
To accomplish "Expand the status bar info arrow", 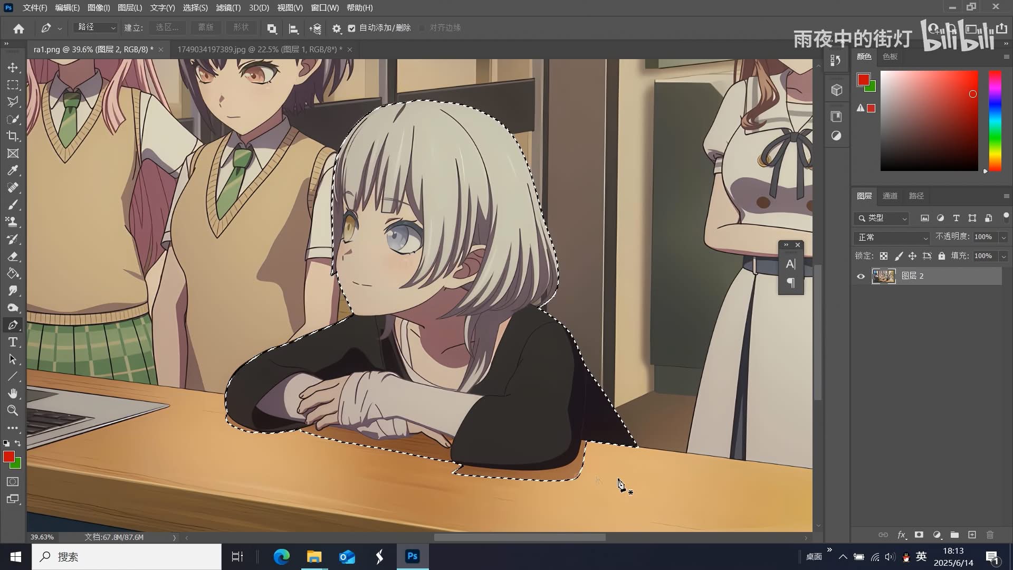I will pos(174,537).
